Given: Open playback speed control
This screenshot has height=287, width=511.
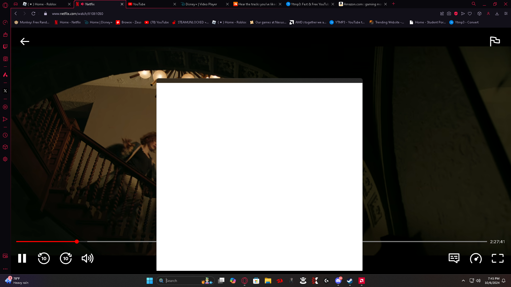Looking at the screenshot, I should [x=476, y=258].
